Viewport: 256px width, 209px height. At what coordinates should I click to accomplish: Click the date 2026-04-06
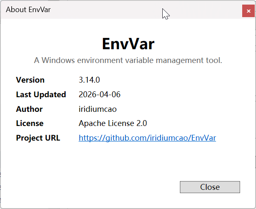[100, 94]
